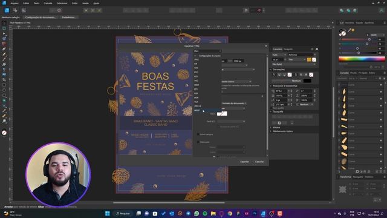This screenshot has width=387, height=218.
Task: Tick the upper checkbox in the export dialog
Action: tap(198, 134)
